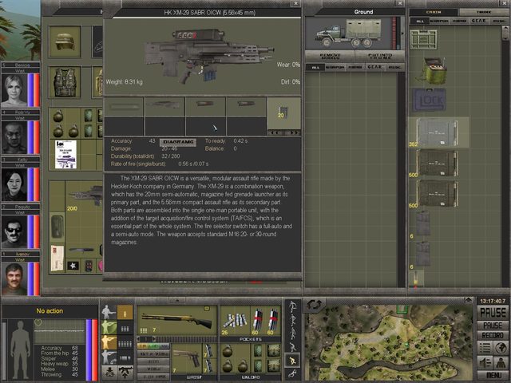The width and height of the screenshot is (511, 383).
Task: Select the knife in the backpack
Action: click(x=81, y=250)
